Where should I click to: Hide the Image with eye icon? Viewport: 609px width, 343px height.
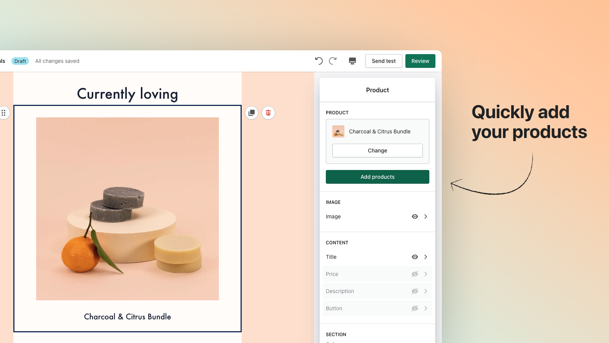click(x=415, y=216)
